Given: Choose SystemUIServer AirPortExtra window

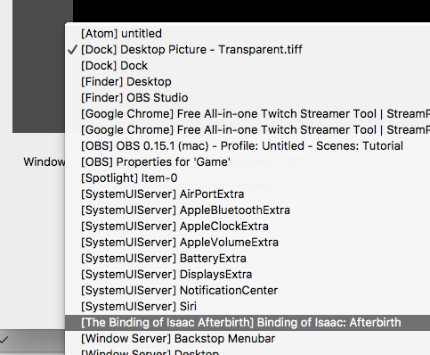Looking at the screenshot, I should pyautogui.click(x=247, y=194).
